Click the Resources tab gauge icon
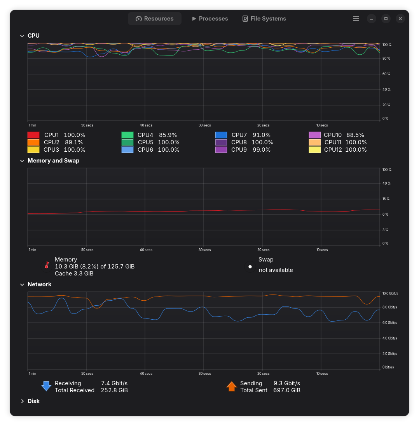 tap(139, 19)
